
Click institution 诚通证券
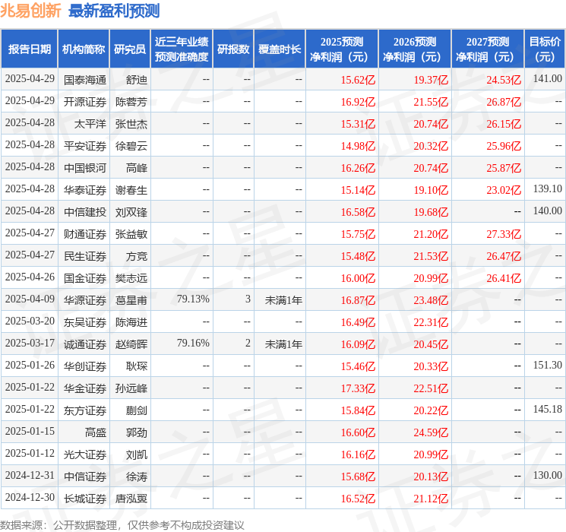[85, 344]
